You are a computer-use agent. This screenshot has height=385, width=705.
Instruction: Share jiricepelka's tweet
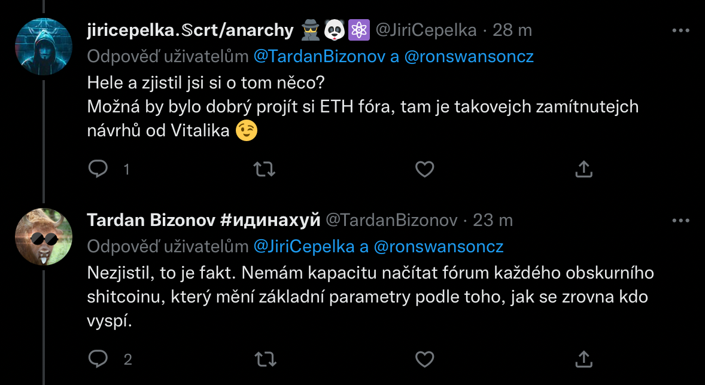[584, 169]
